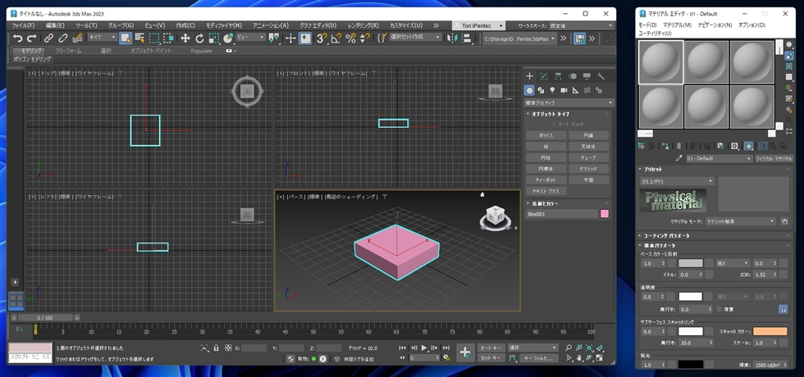Click the ピラミッド button
Viewport: 804px width, 377px height.
coord(589,169)
